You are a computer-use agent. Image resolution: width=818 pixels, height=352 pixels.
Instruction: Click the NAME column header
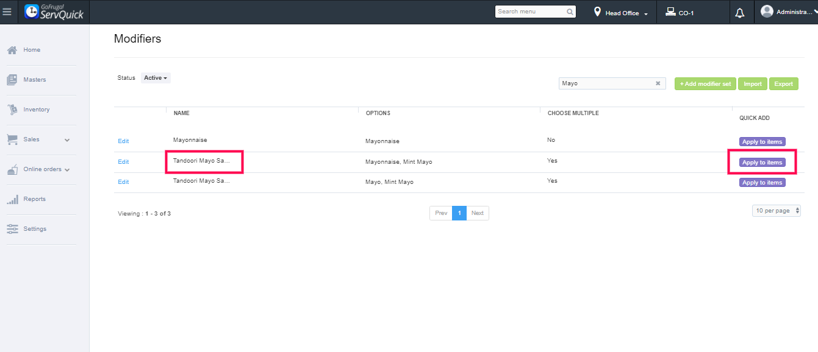tap(181, 113)
